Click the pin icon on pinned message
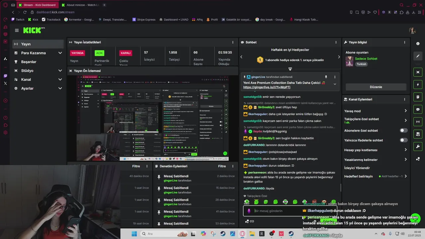Viewport: 425px width, 239px height. (326, 77)
